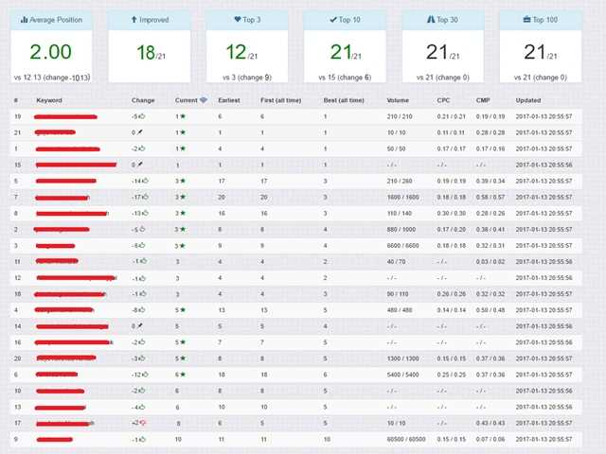
Task: Sort by the Volume column header
Action: (x=399, y=99)
